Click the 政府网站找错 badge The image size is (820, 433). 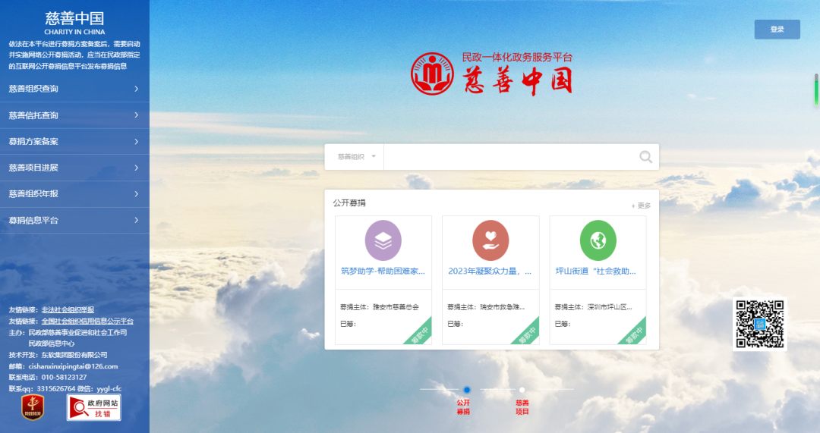tap(94, 407)
